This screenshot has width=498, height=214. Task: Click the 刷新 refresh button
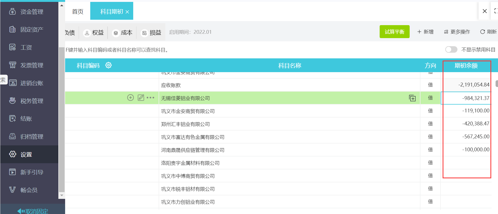(488, 32)
